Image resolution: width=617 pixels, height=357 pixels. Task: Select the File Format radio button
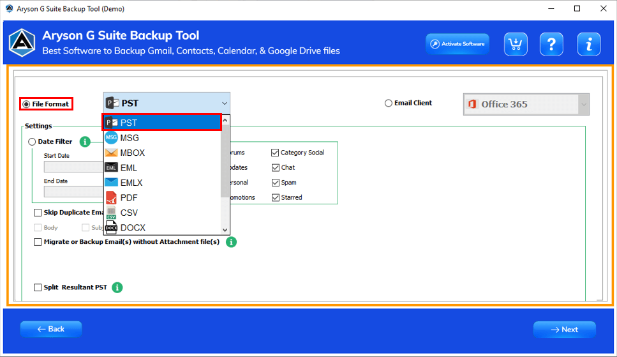(x=26, y=104)
